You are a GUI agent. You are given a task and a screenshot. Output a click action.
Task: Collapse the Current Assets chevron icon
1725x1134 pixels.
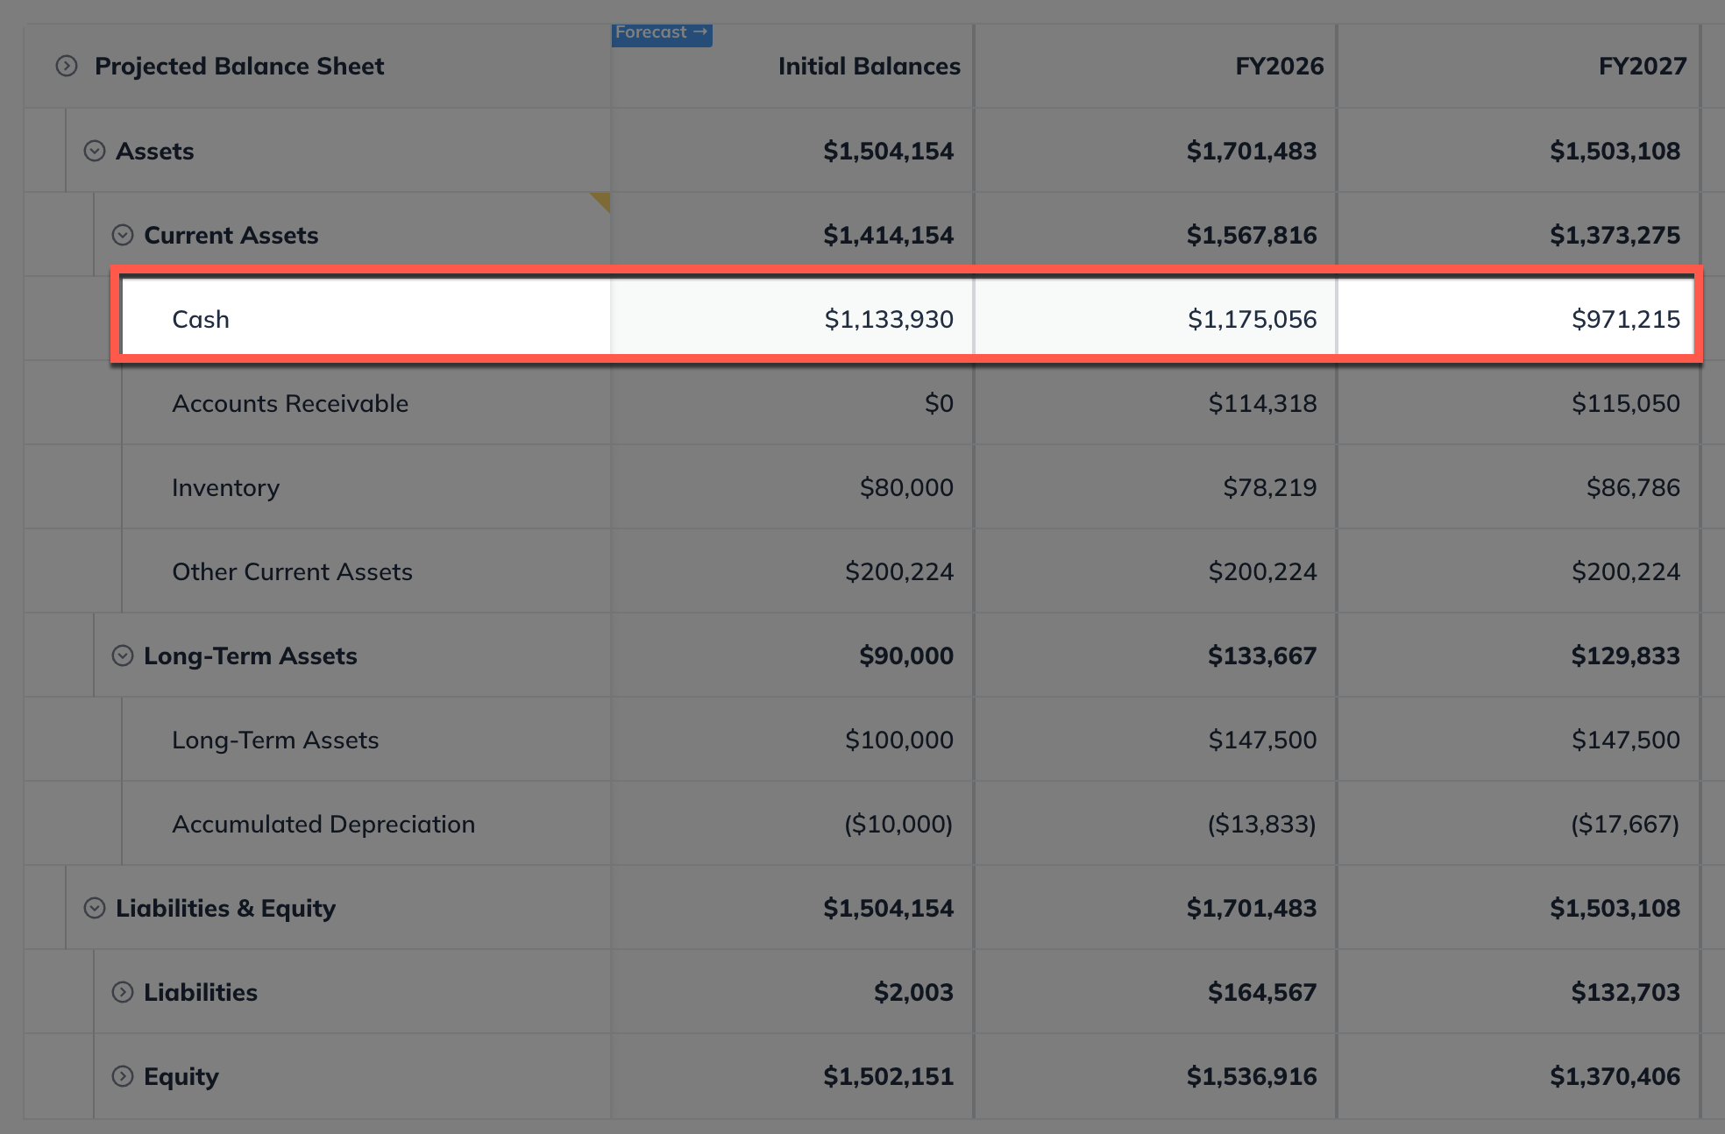tap(123, 235)
